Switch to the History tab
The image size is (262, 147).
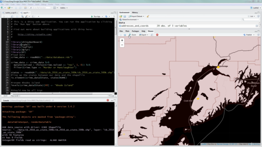[135, 13]
